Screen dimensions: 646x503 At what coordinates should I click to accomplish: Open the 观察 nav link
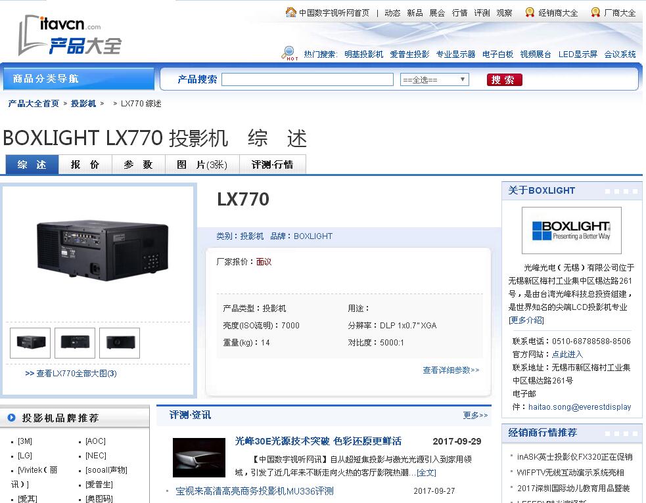[x=504, y=12]
